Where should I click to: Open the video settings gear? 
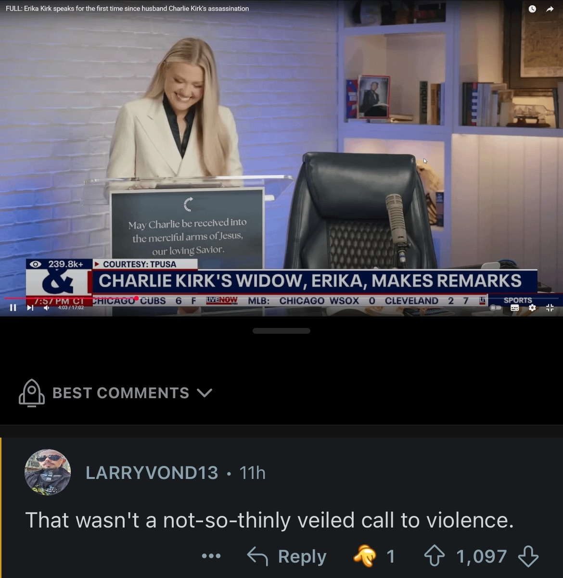click(532, 308)
